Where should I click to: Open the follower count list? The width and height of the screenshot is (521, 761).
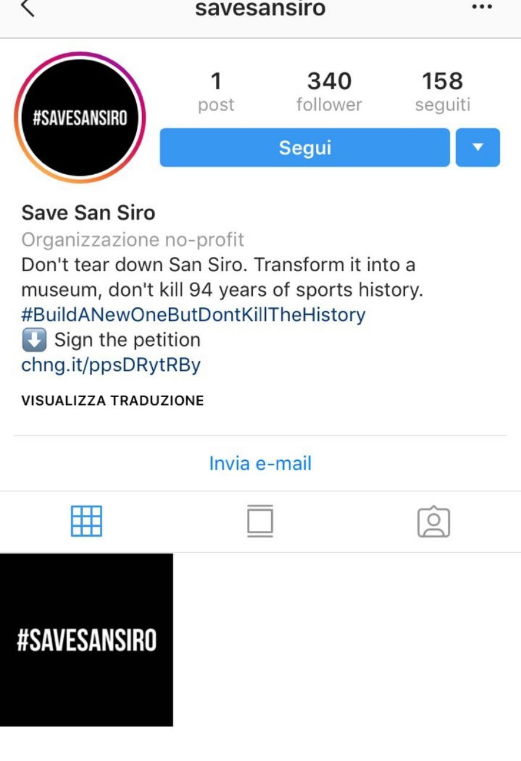329,92
